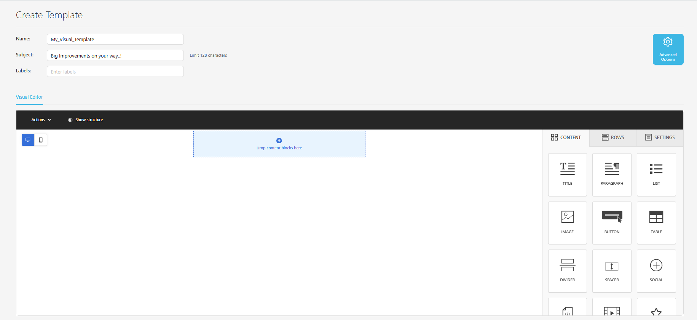The image size is (697, 320).
Task: Open the Settings tab
Action: point(660,138)
